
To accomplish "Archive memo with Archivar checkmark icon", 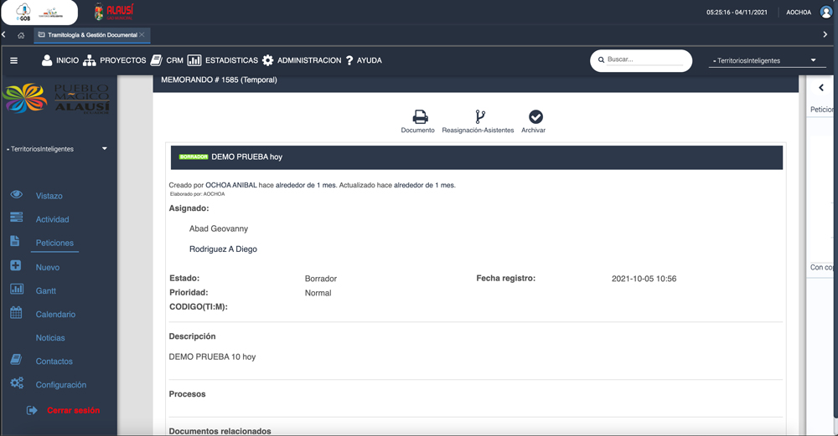I will tap(535, 117).
